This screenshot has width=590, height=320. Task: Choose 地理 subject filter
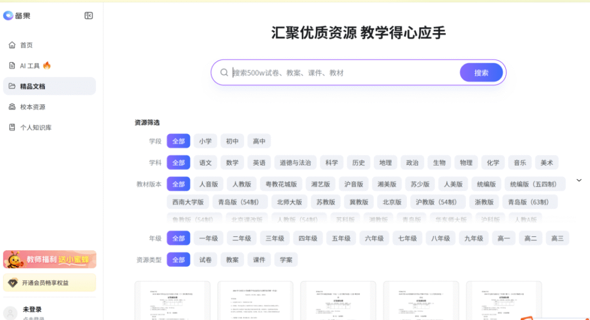[386, 162]
